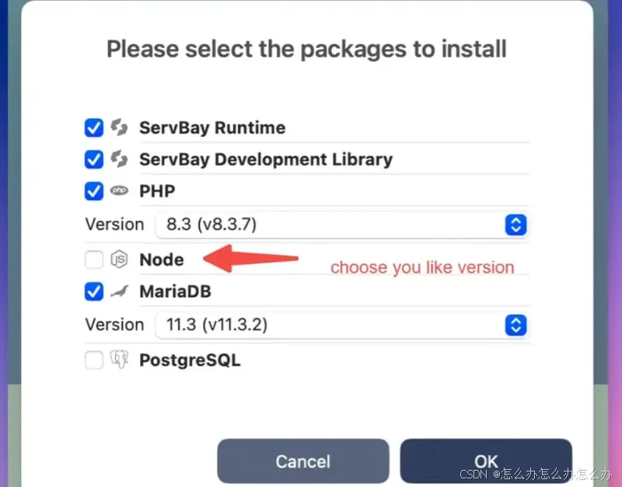Enable the Node package checkbox
Image resolution: width=622 pixels, height=487 pixels.
(x=93, y=260)
